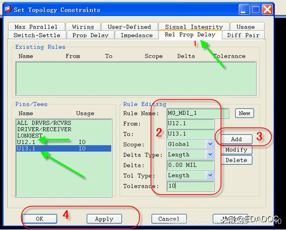
Task: Click the Add rule button
Action: point(236,139)
